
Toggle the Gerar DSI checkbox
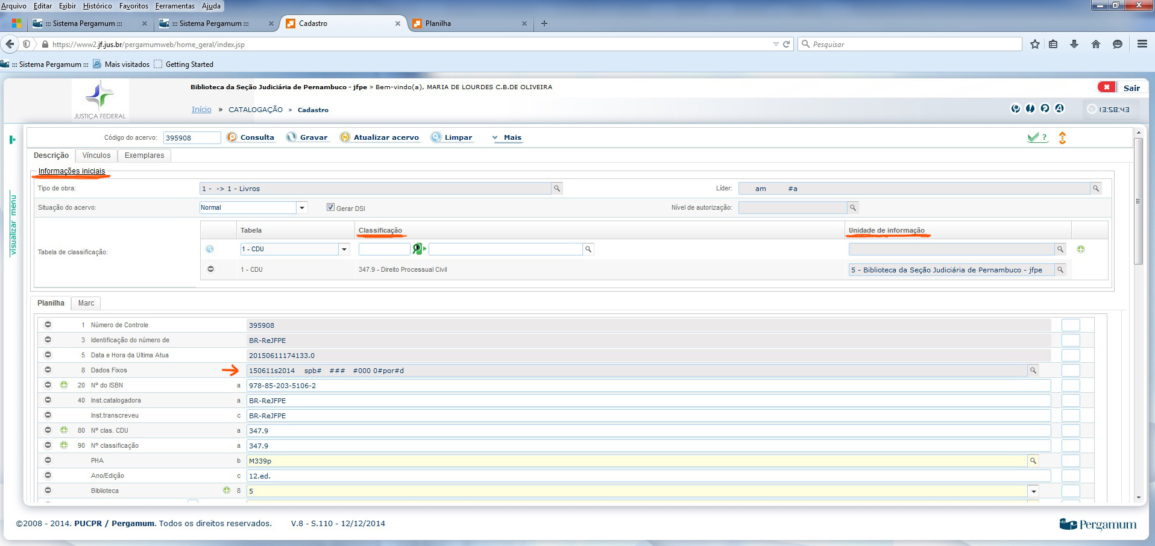tap(330, 207)
